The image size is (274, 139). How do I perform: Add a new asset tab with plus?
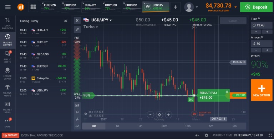pos(176,7)
